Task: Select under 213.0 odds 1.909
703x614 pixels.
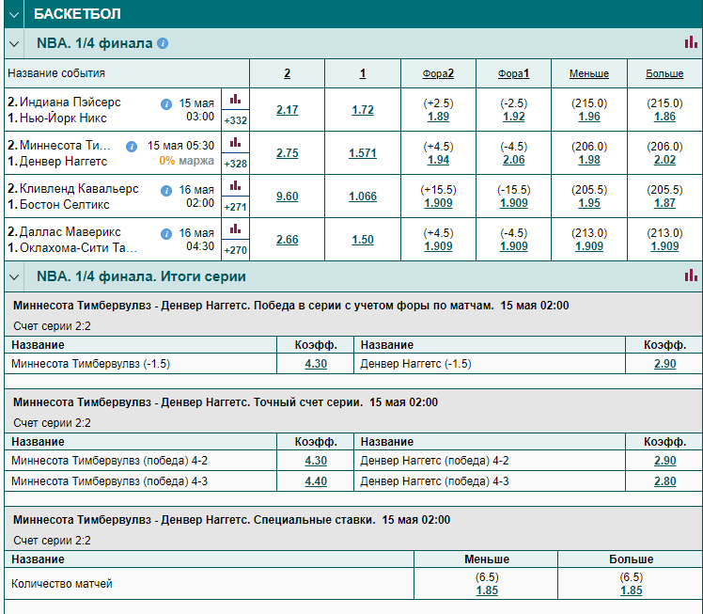Action: tap(589, 246)
